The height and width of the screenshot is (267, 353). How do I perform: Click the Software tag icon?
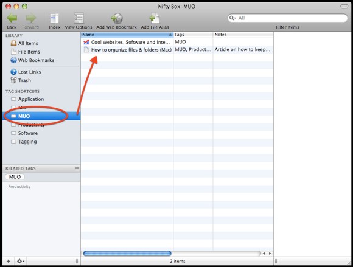coord(14,133)
